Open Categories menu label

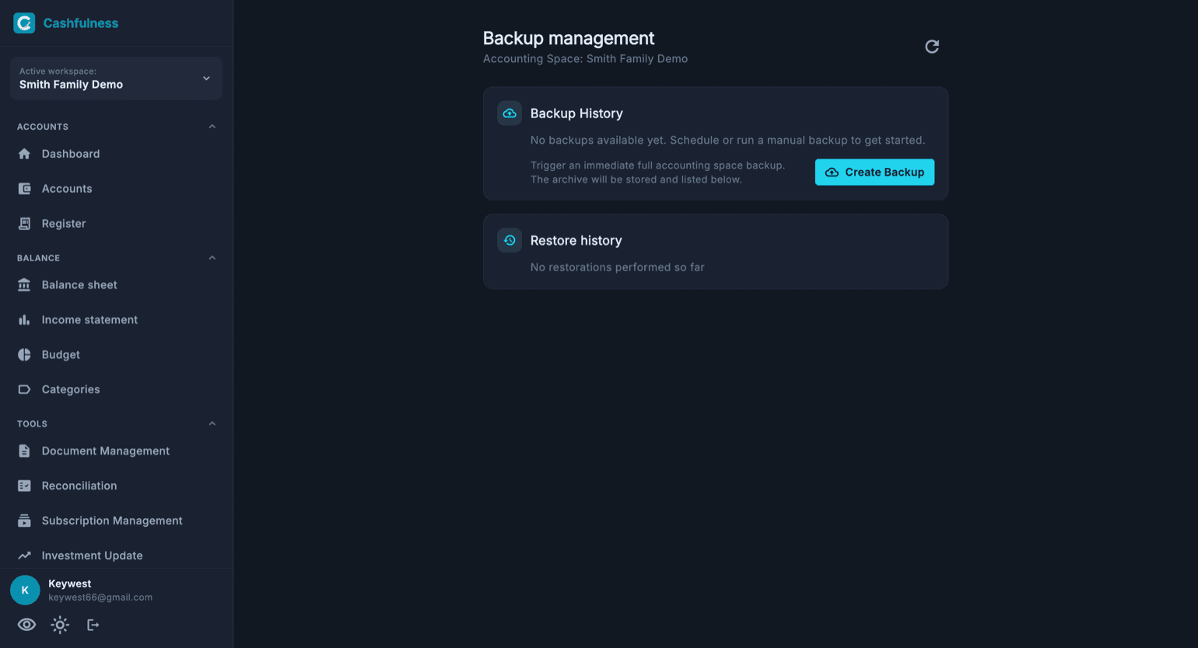(x=71, y=389)
